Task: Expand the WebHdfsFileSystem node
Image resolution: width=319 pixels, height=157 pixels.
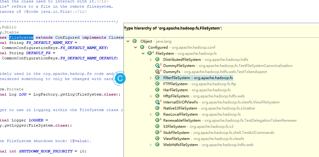Action: (151, 145)
